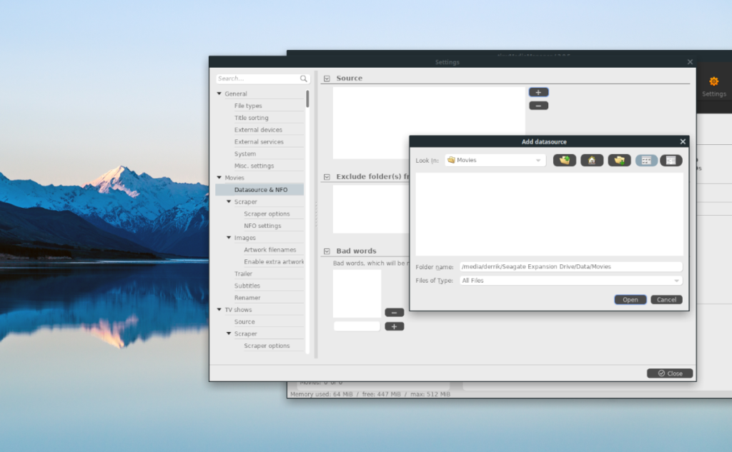Open the home directory in the file browser
The image size is (732, 452).
592,160
